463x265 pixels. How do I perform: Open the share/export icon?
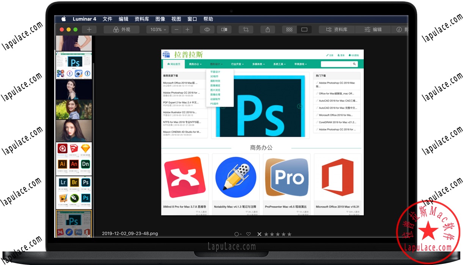pos(267,29)
